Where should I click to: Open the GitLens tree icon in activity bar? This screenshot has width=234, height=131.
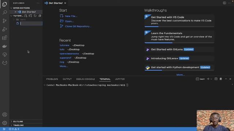click(5, 55)
